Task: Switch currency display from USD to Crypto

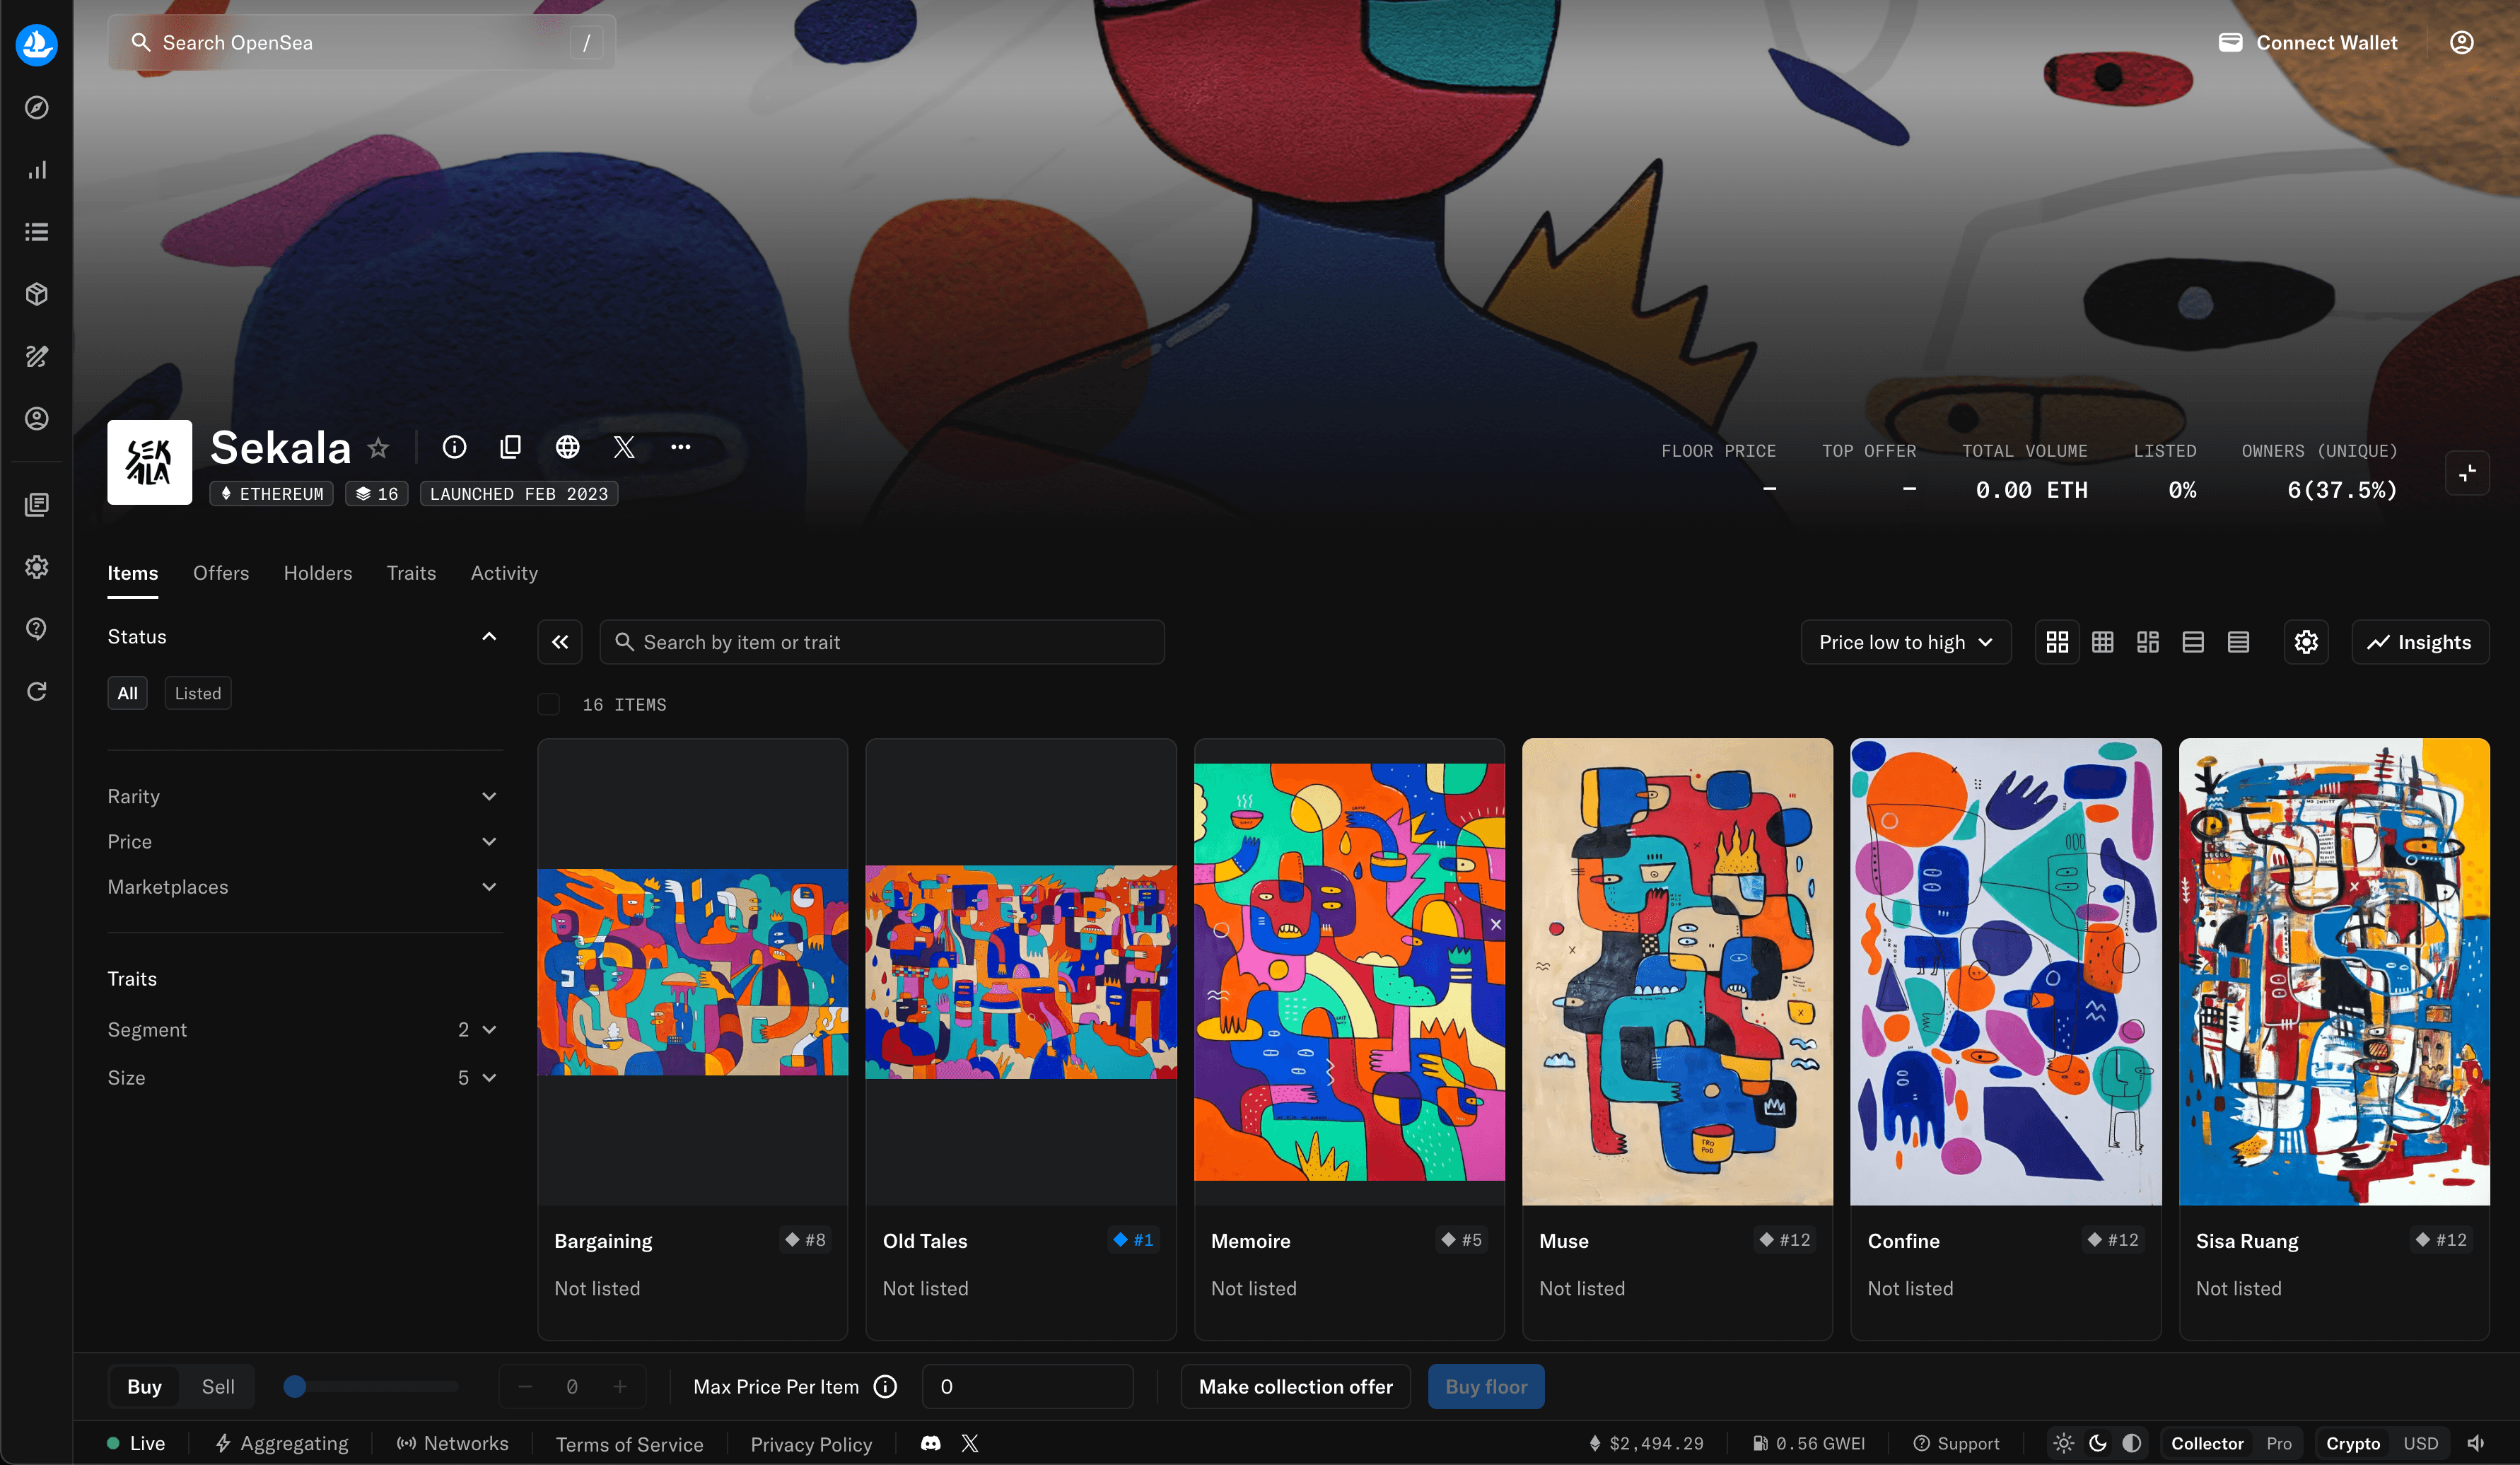Action: [2352, 1443]
